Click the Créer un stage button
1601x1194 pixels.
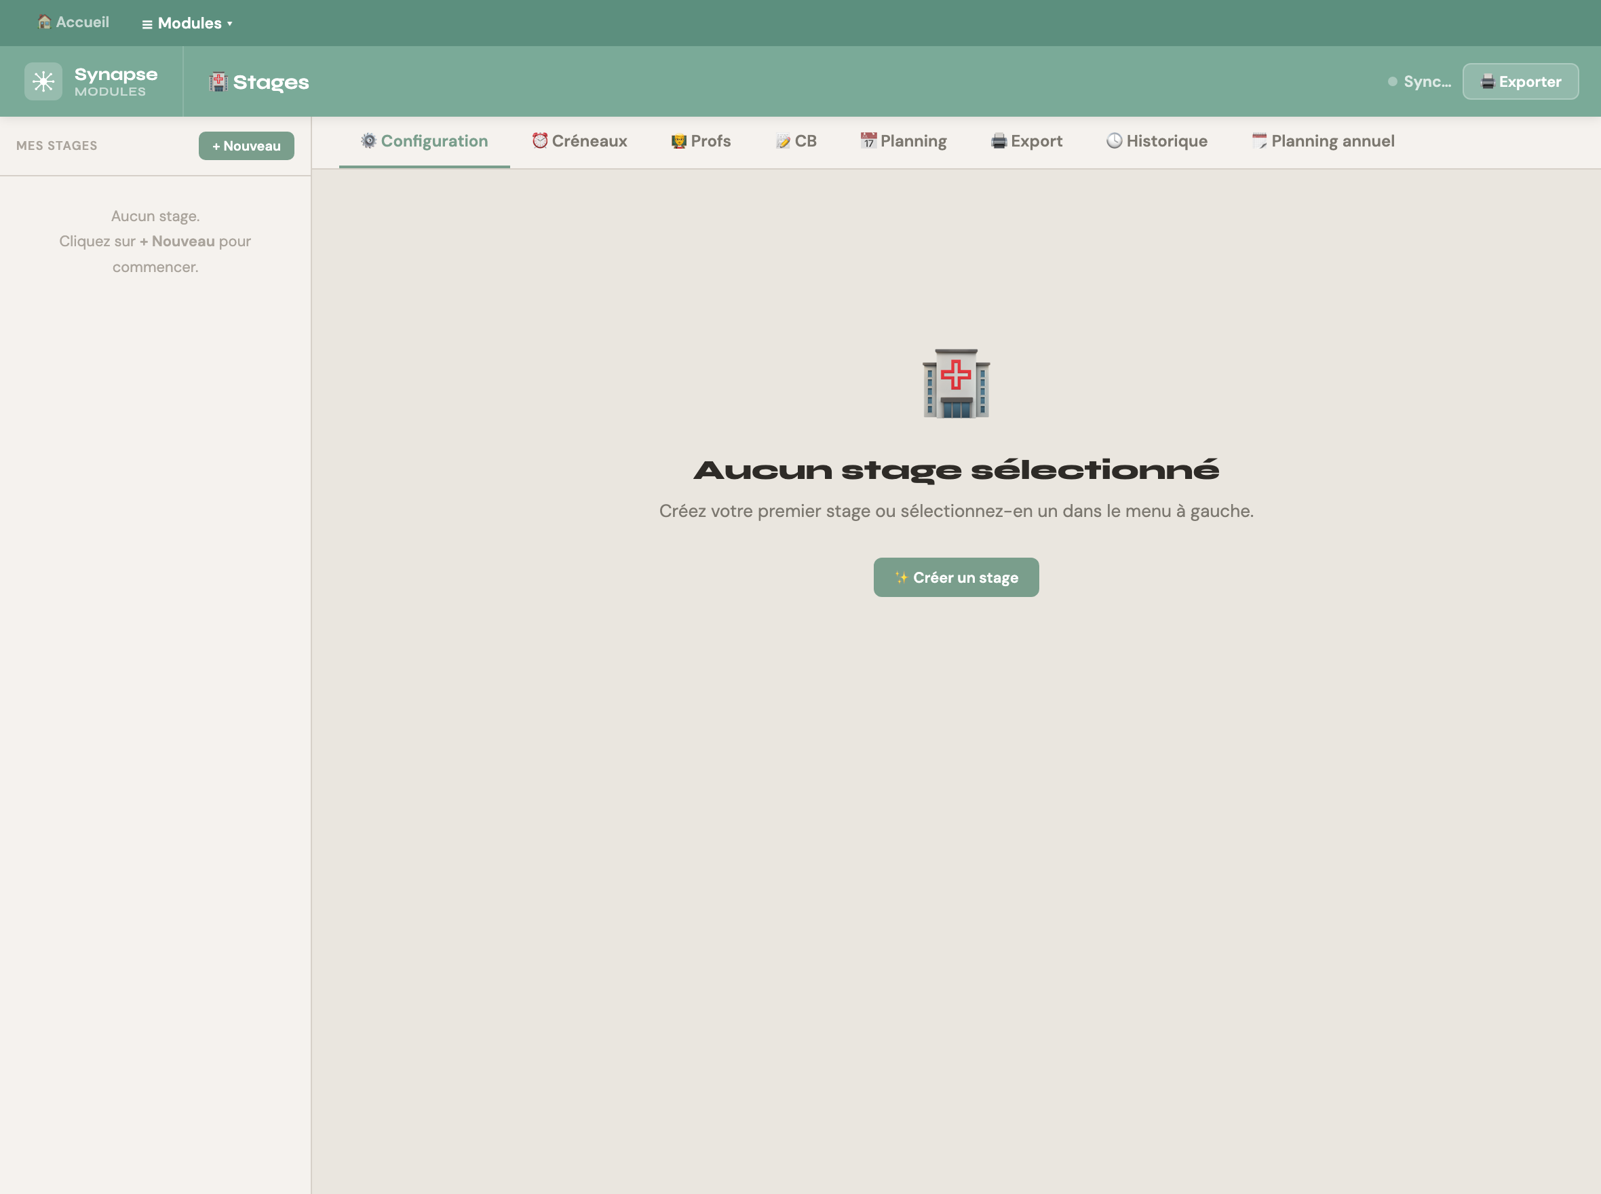pos(956,577)
